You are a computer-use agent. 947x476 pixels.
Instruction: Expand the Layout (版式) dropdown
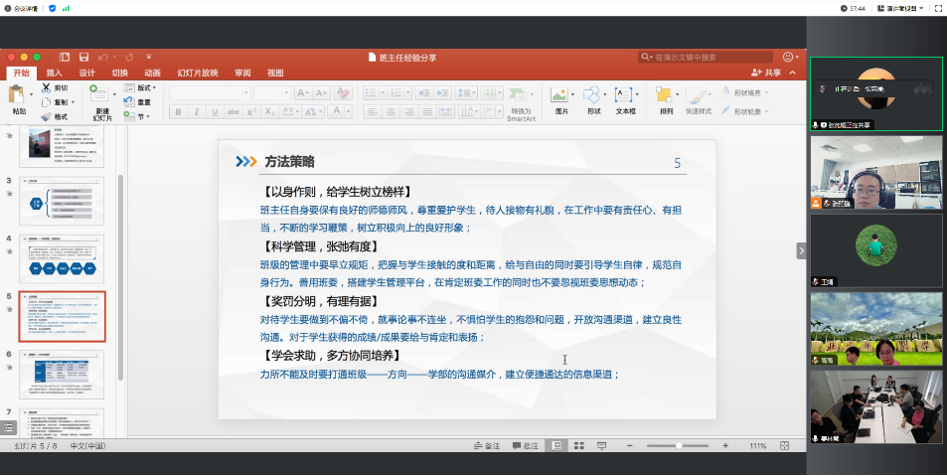(142, 87)
